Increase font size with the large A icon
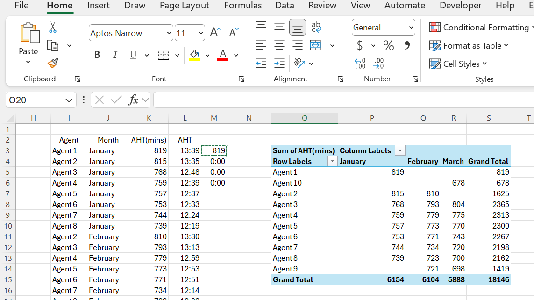Image resolution: width=534 pixels, height=300 pixels. [x=215, y=32]
